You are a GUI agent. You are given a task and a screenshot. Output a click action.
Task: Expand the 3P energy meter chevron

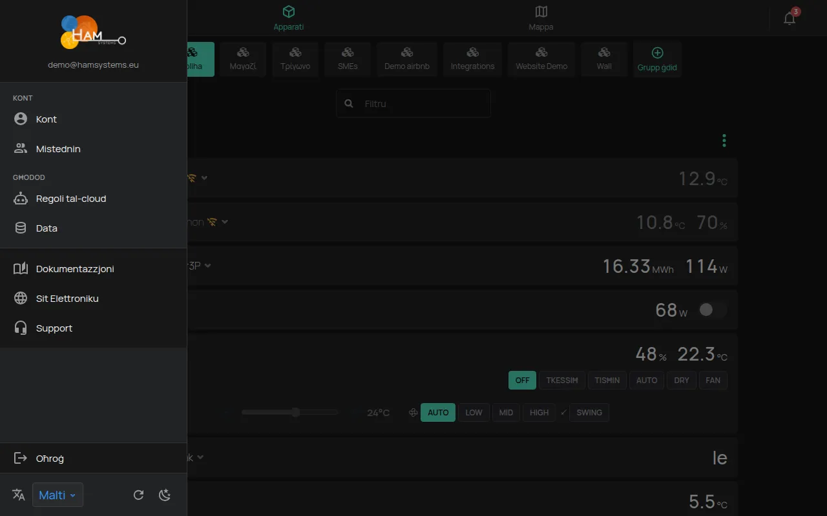[x=208, y=265]
